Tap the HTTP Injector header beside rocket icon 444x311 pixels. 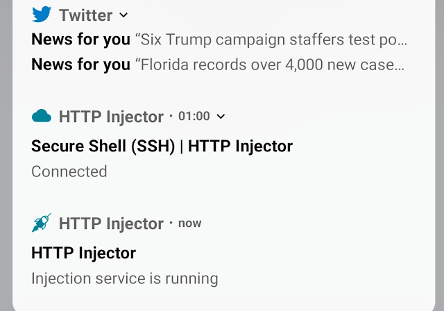tap(111, 224)
